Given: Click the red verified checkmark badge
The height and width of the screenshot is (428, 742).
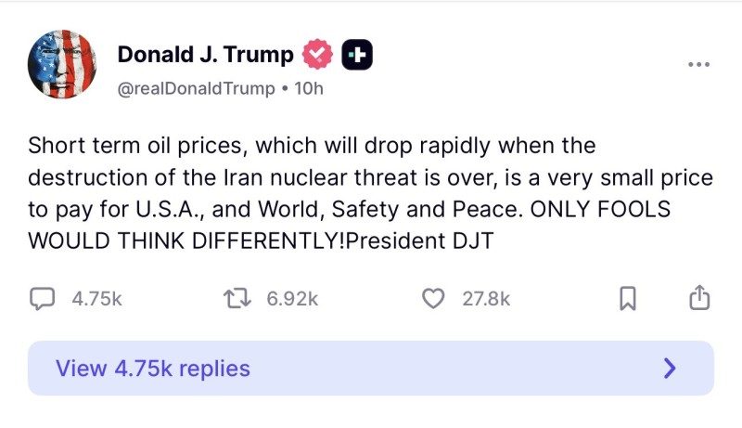Looking at the screenshot, I should (319, 56).
